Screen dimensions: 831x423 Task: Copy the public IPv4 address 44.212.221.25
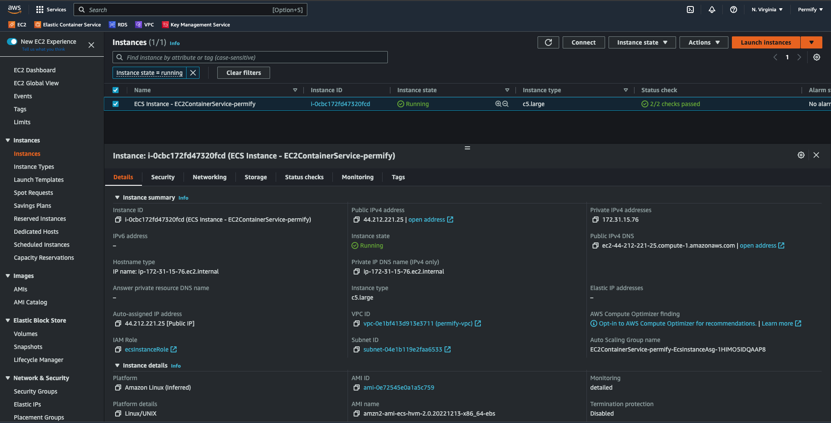[x=357, y=220]
